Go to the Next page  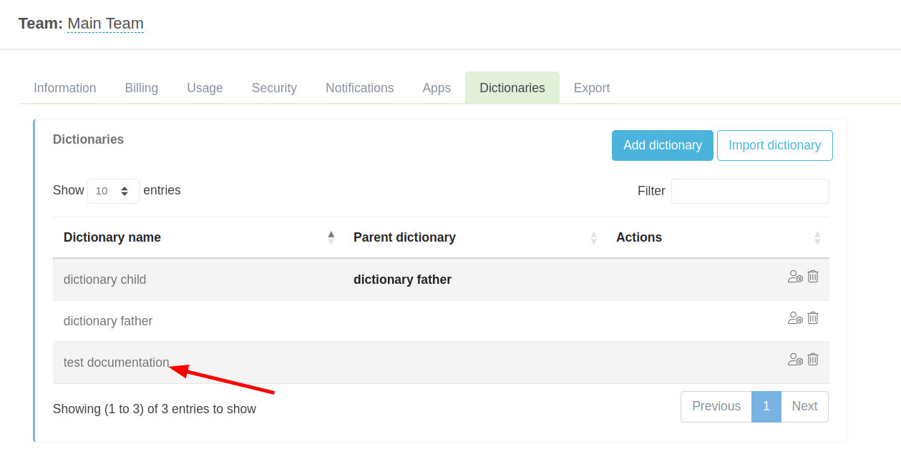804,406
